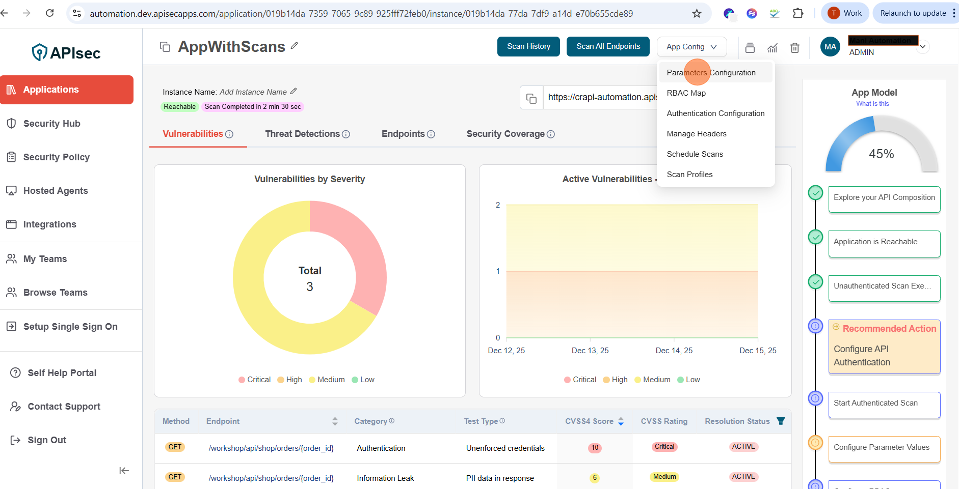
Task: Click the analytics chart icon in header
Action: point(772,48)
